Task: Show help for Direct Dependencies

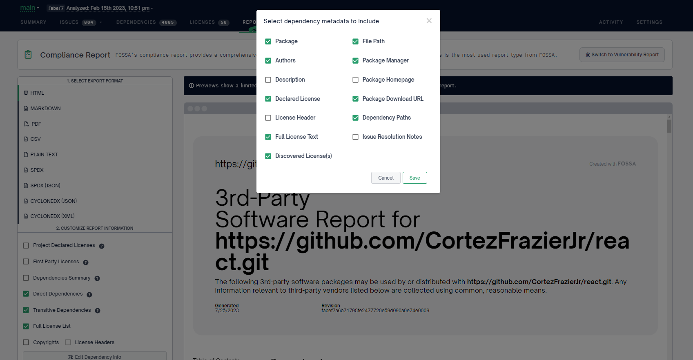Action: click(x=89, y=295)
